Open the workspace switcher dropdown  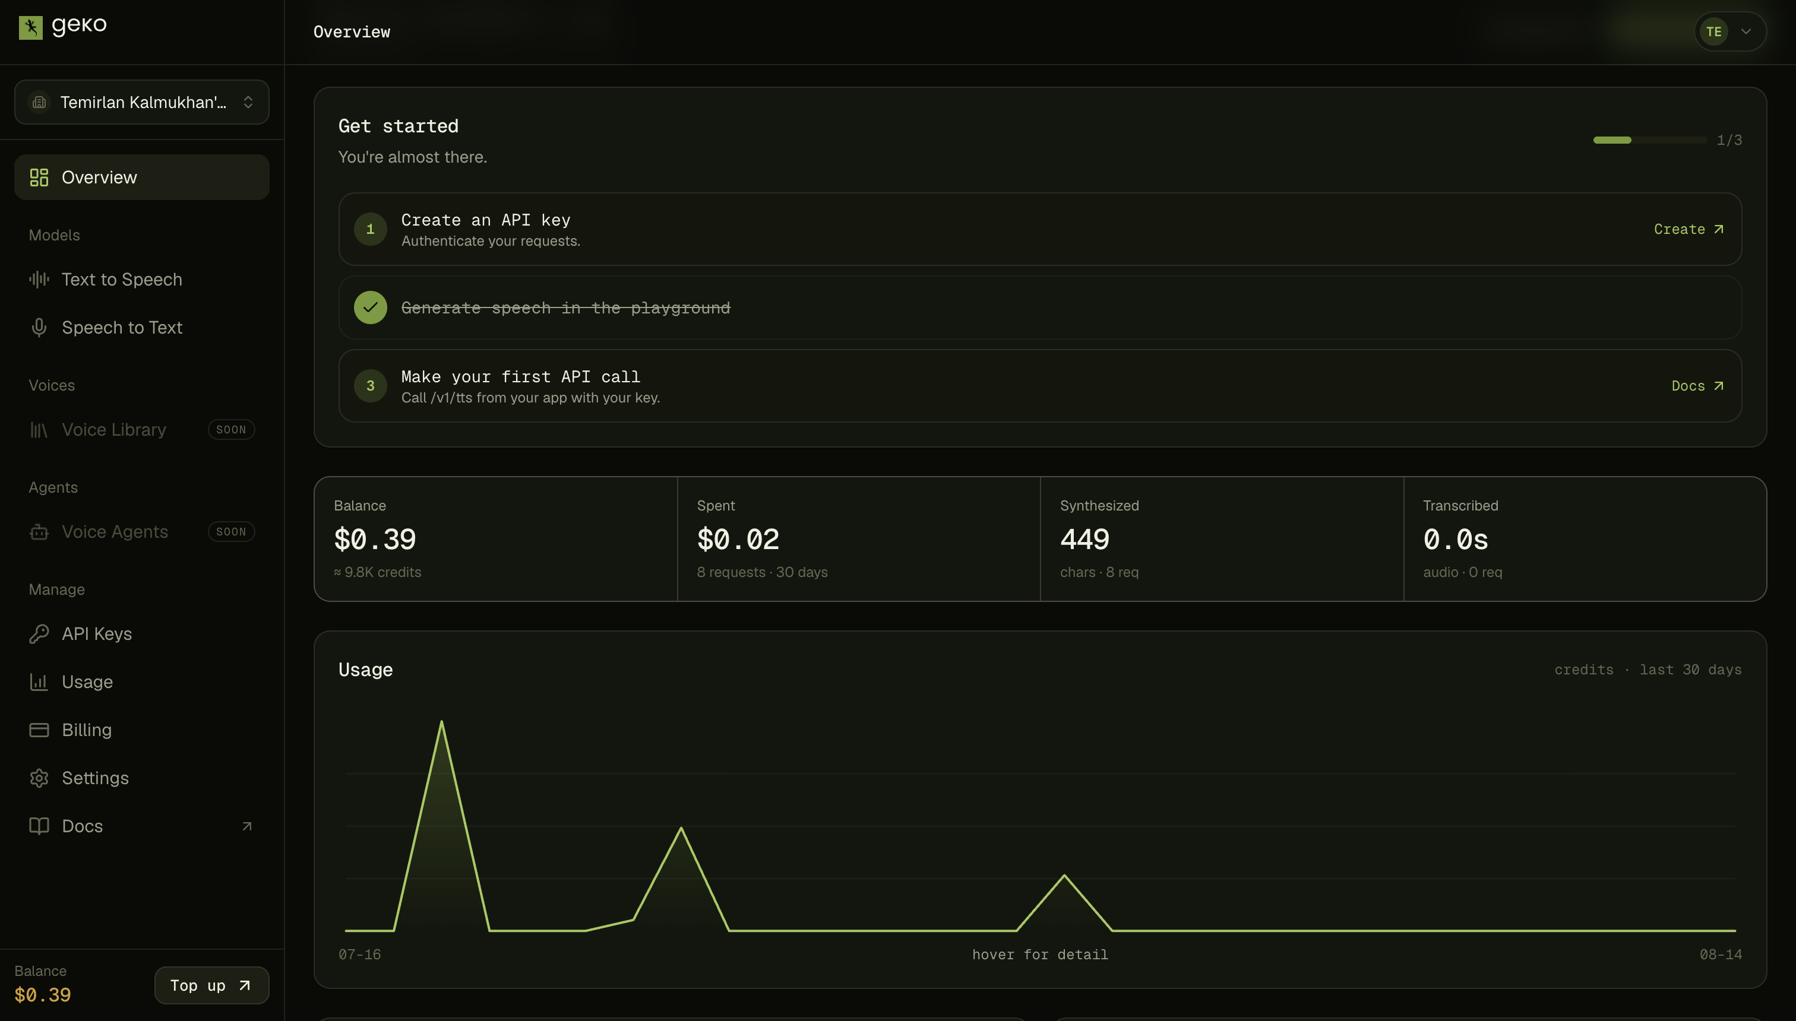click(x=142, y=102)
